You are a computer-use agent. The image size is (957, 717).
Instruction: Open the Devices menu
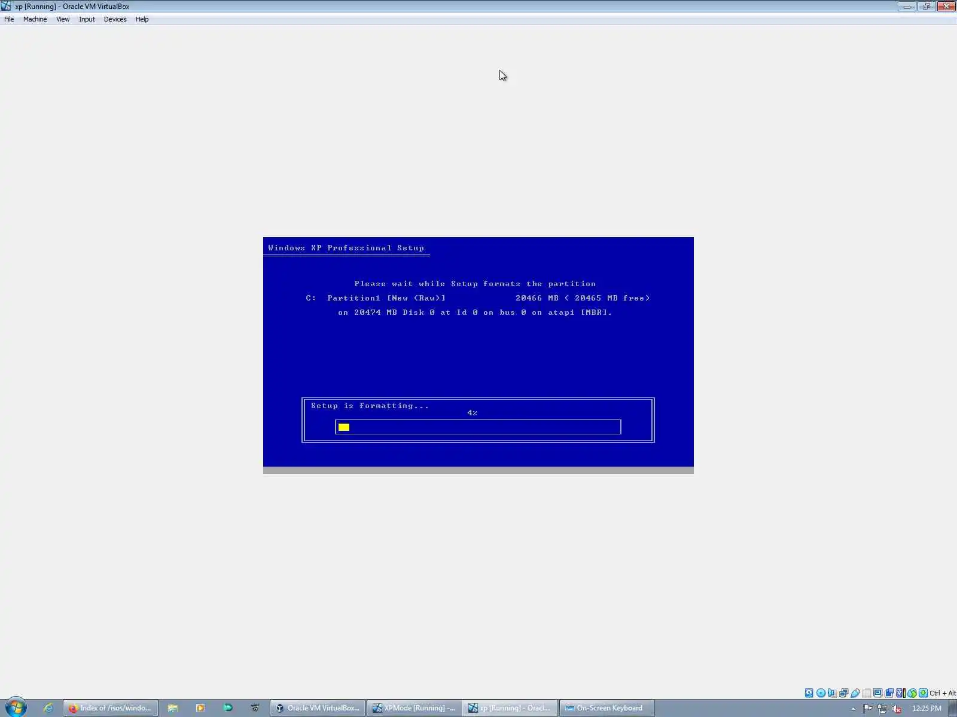point(115,19)
